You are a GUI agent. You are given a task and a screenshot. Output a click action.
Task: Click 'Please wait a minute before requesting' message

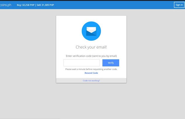point(91,69)
